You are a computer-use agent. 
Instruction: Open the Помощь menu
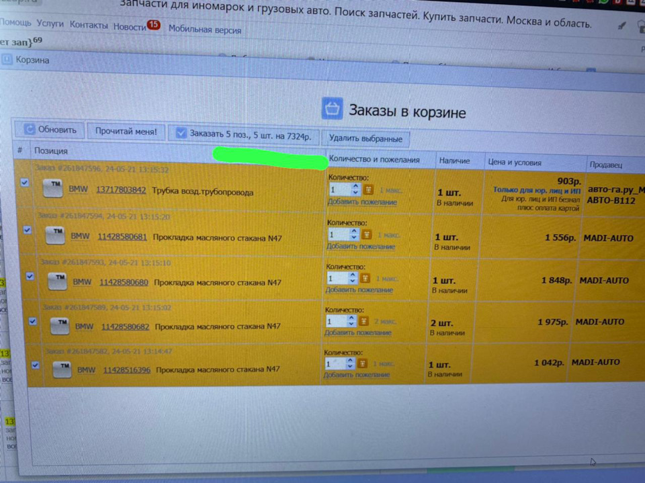[x=15, y=22]
